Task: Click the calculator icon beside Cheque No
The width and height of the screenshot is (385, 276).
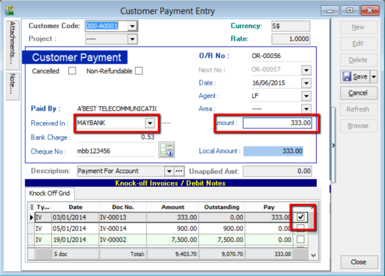Action: point(166,150)
